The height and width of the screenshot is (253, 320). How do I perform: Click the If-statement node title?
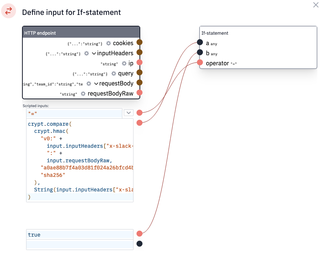tap(215, 33)
